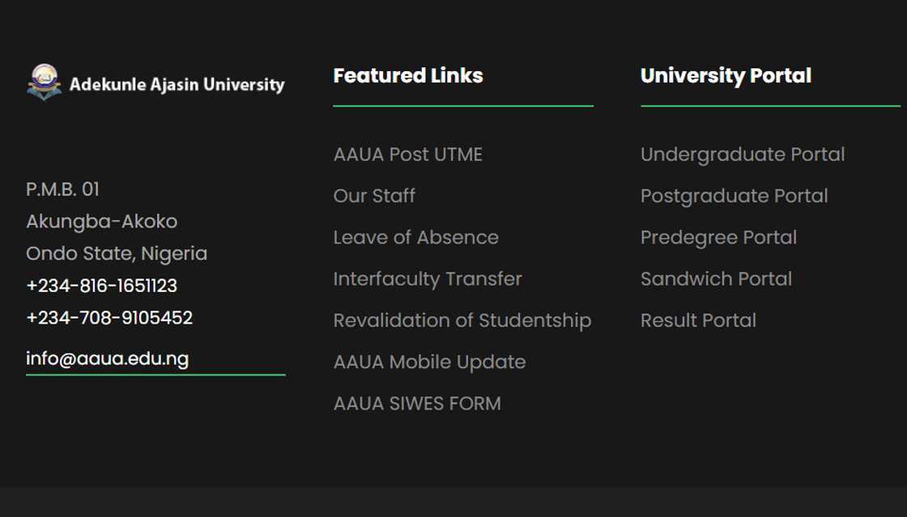Open AAUA Mobile Update link
Image resolution: width=907 pixels, height=517 pixels.
pos(429,362)
